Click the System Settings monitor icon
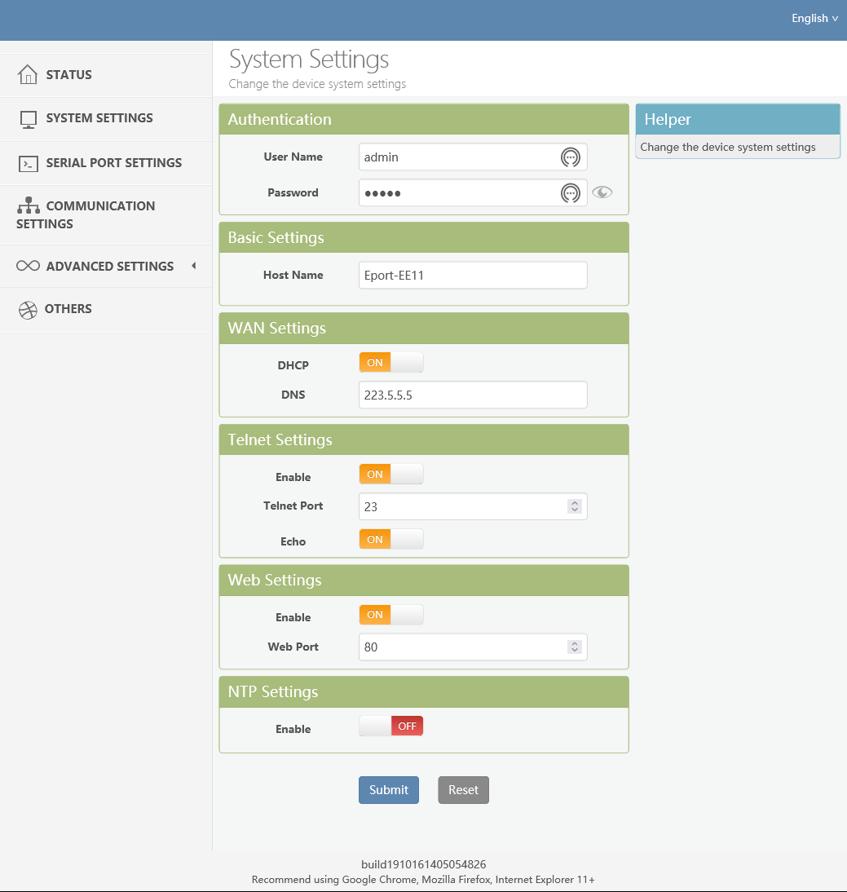 pyautogui.click(x=29, y=119)
